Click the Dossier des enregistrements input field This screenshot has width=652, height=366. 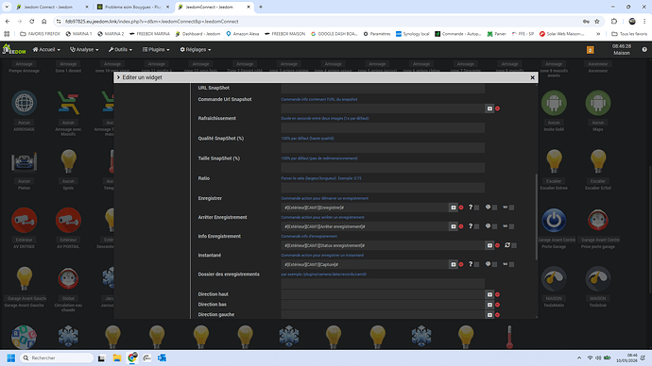click(x=383, y=283)
